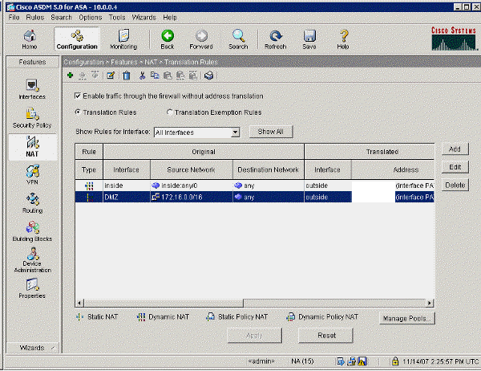This screenshot has height=371, width=481.
Task: Open Interfaces feature
Action: (x=32, y=89)
